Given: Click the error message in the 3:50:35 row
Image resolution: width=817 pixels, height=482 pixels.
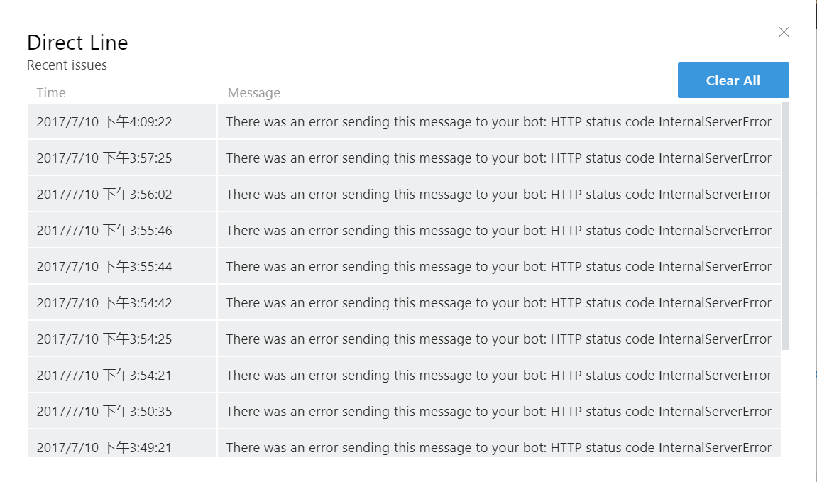Looking at the screenshot, I should (498, 412).
